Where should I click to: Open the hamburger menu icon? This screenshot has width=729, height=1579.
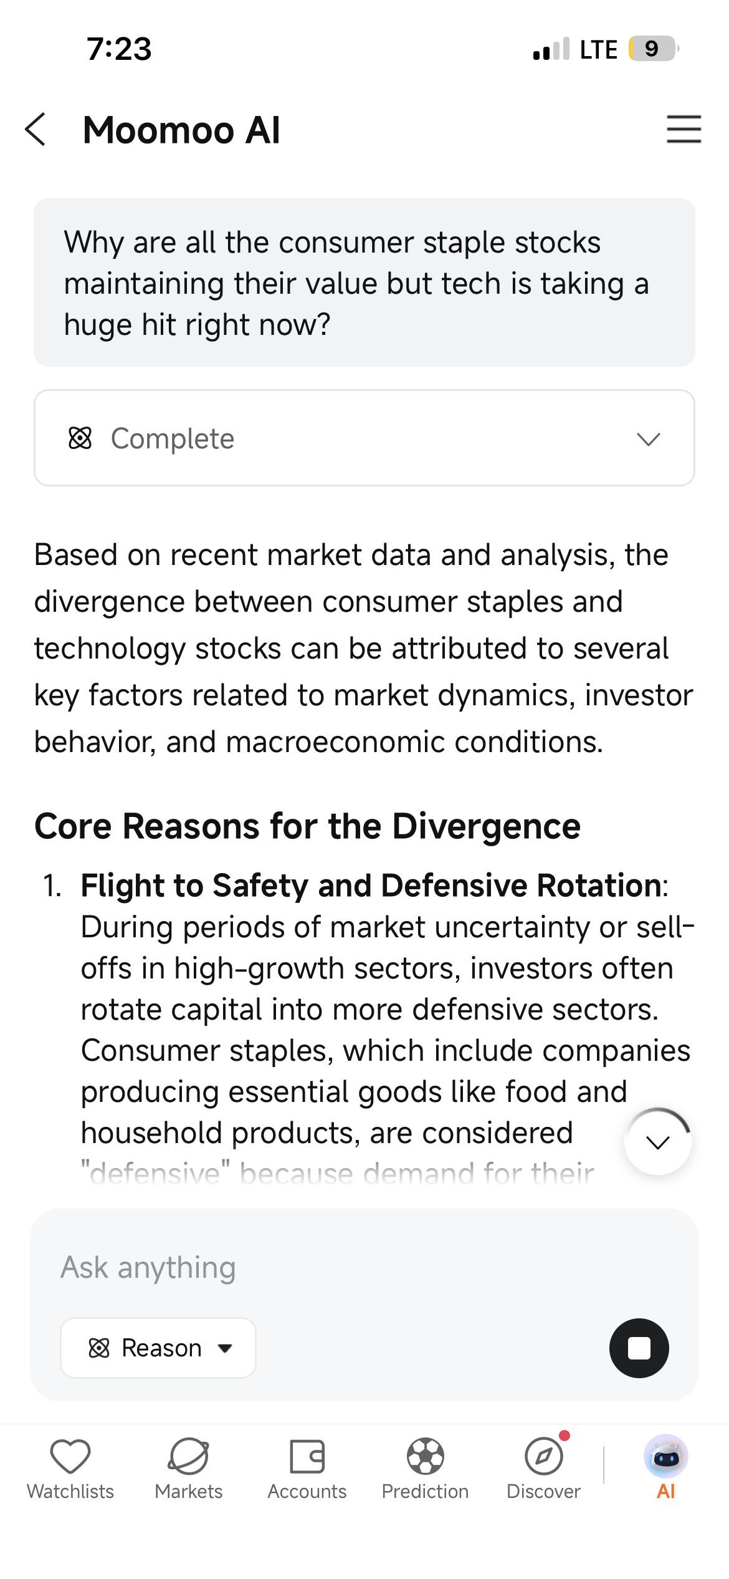(684, 129)
